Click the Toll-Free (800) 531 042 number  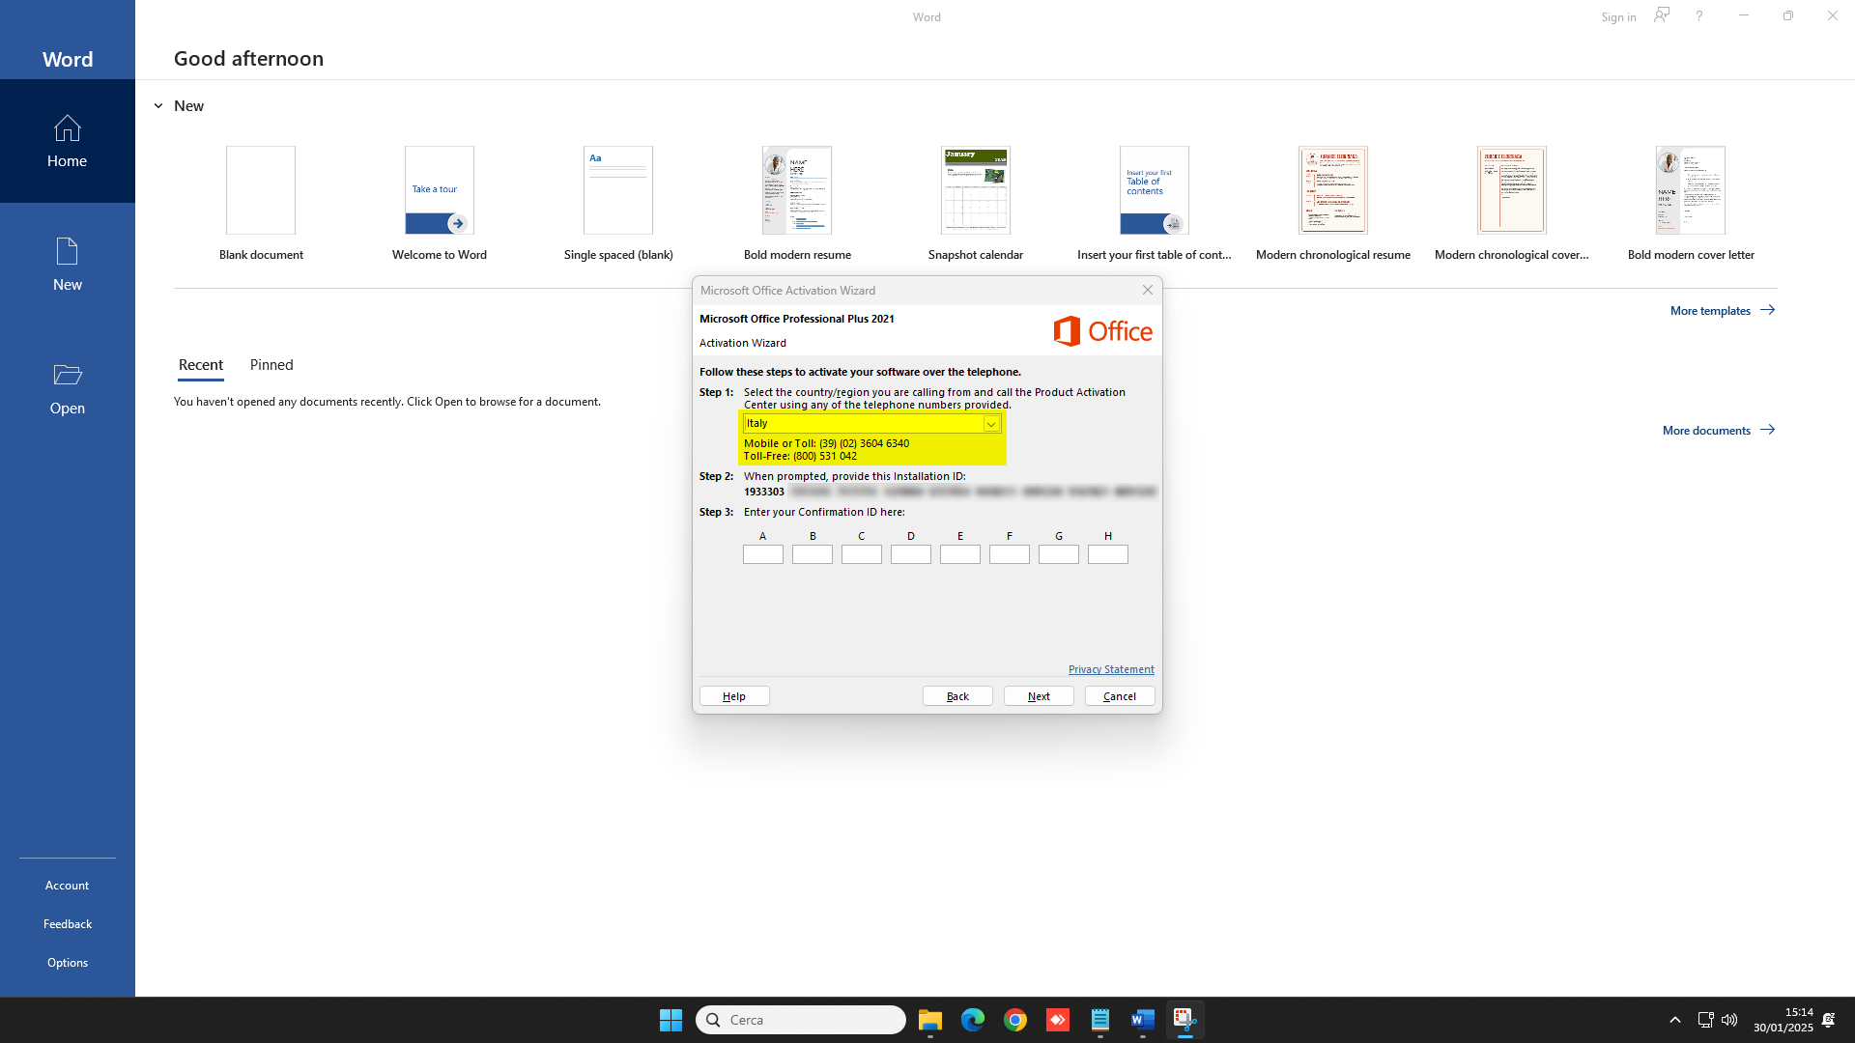pos(800,457)
